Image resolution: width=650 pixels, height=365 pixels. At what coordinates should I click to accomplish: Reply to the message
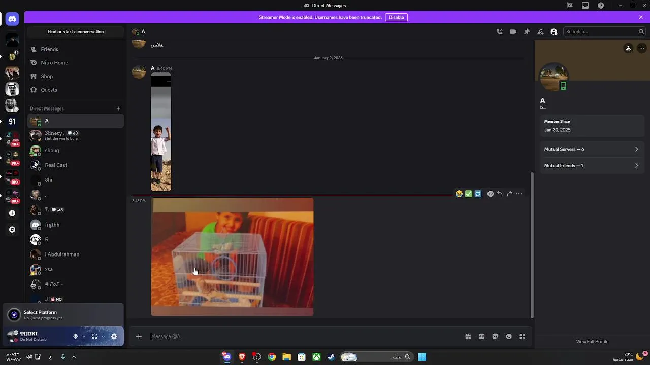[x=500, y=194]
